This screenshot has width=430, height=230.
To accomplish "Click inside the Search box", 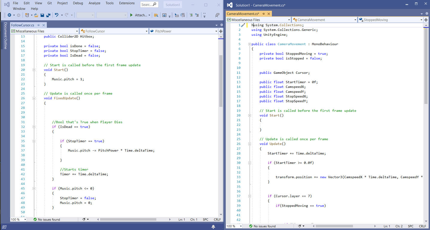I will [147, 4].
